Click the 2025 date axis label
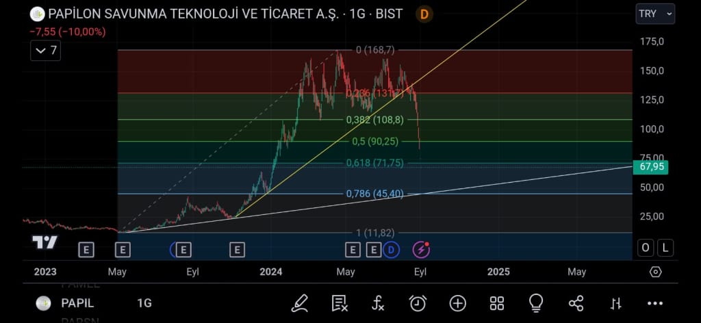This screenshot has width=701, height=323. 498,272
